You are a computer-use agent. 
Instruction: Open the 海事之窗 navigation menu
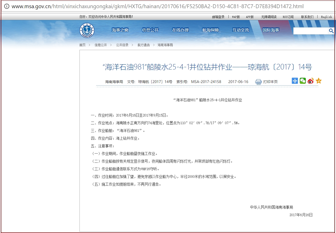tap(120, 30)
